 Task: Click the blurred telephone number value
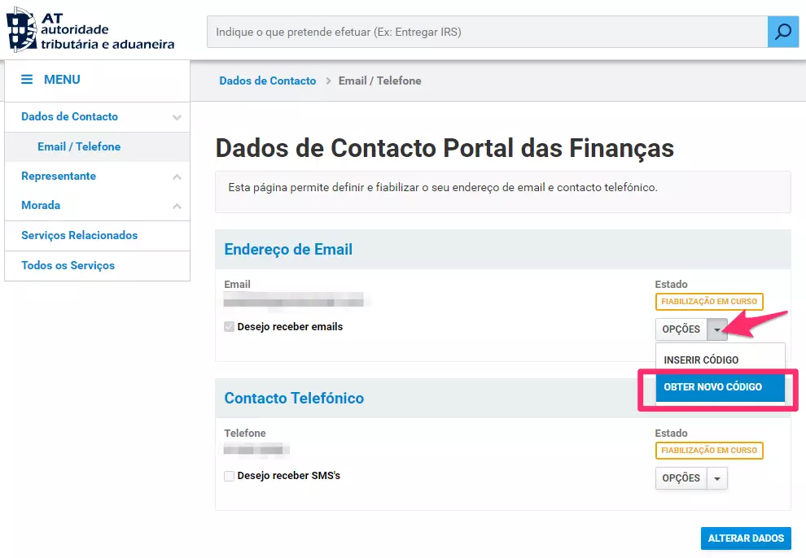click(x=256, y=449)
